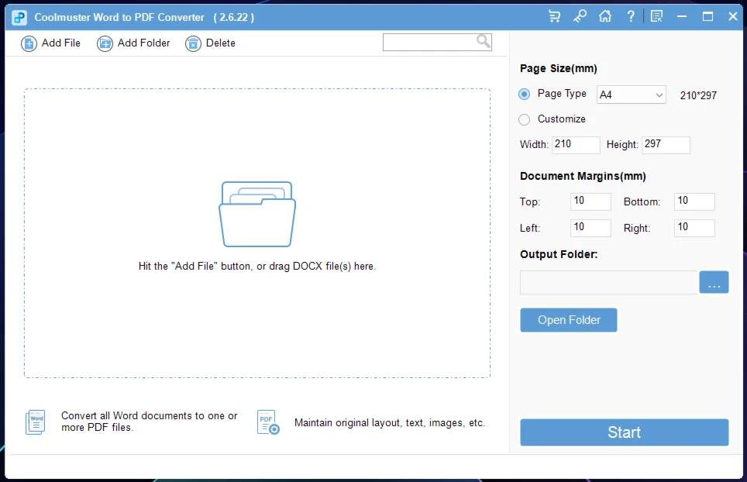Expand the A4 page type dropdown

point(631,95)
